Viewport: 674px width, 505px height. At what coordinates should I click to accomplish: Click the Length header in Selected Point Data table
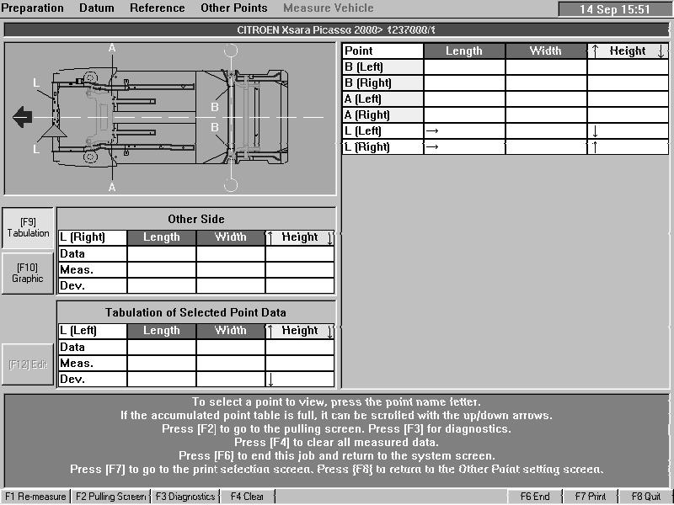(162, 331)
